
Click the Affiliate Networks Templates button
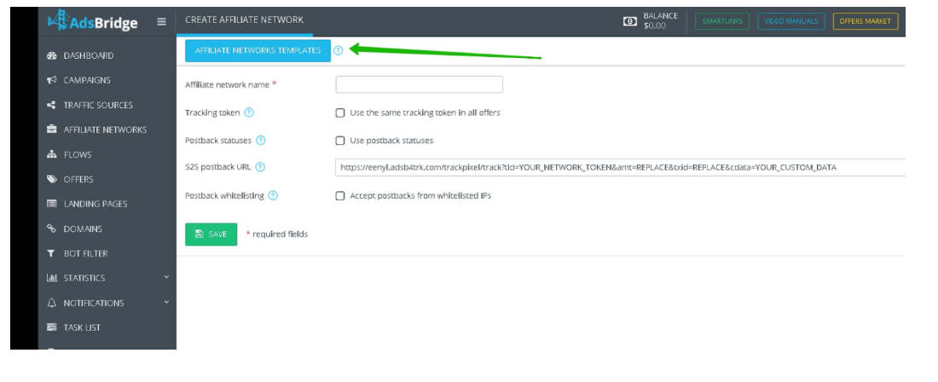258,50
